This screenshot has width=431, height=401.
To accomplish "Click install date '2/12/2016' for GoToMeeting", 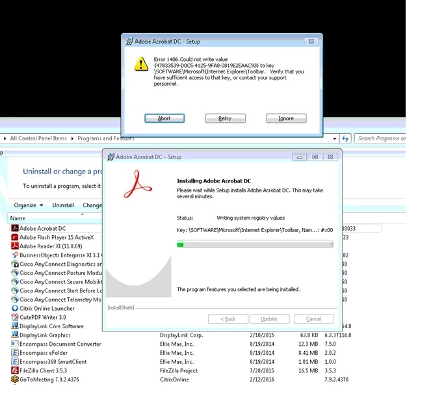I will [x=262, y=380].
